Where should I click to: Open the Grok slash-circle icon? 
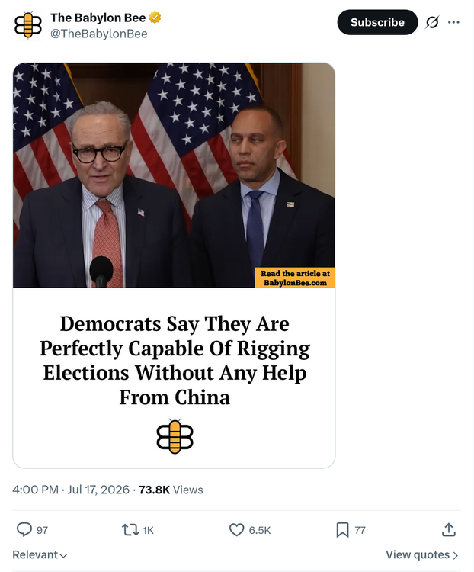pyautogui.click(x=432, y=22)
